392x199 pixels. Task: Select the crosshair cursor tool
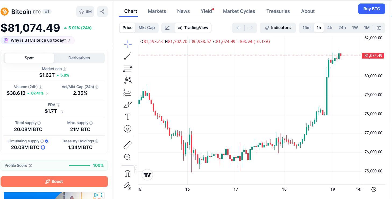(x=128, y=44)
